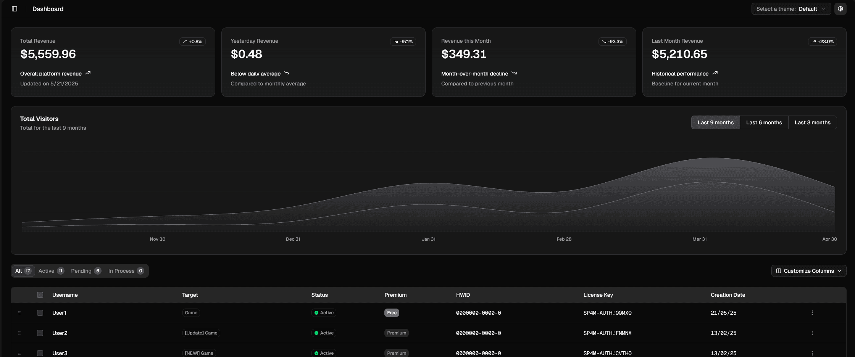Select Last 9 months range
Viewport: 855px width, 357px height.
click(716, 122)
